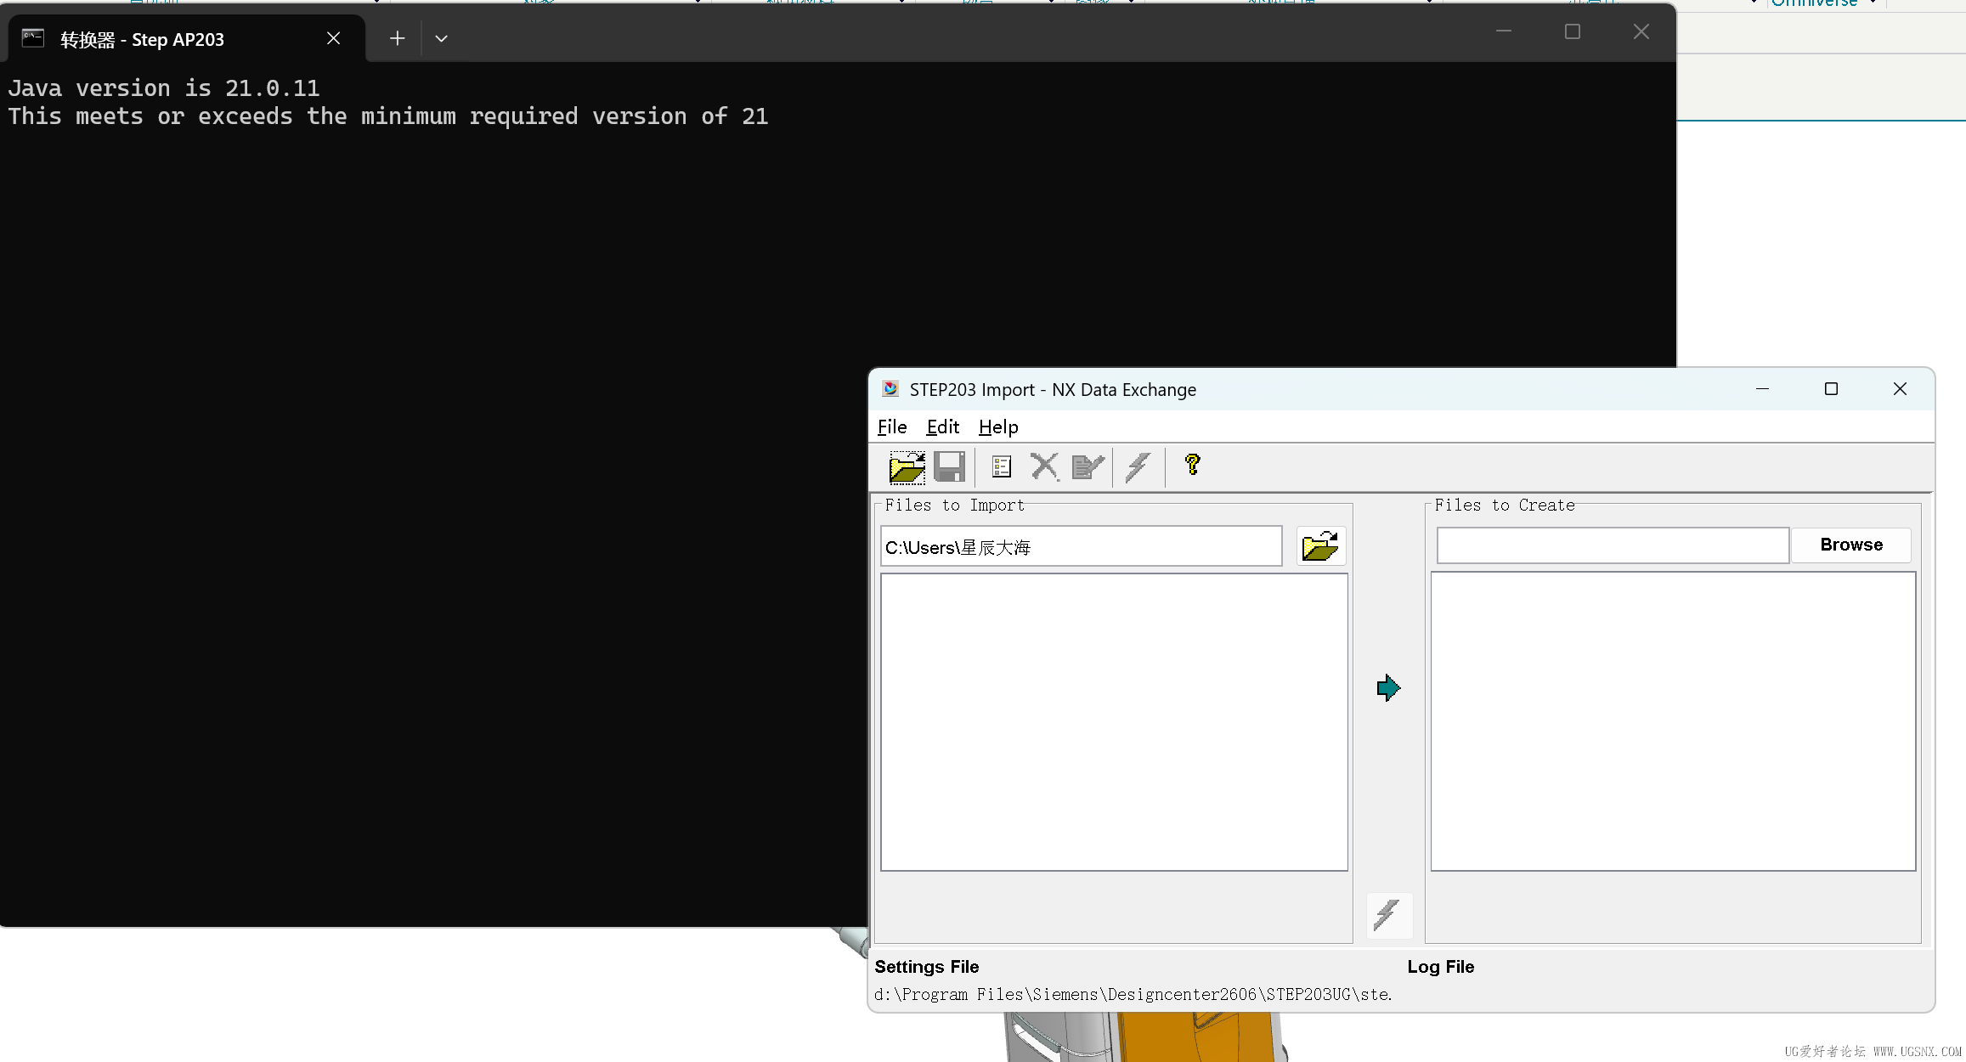
Task: Open terminal profile dropdown chevron
Action: tap(441, 38)
